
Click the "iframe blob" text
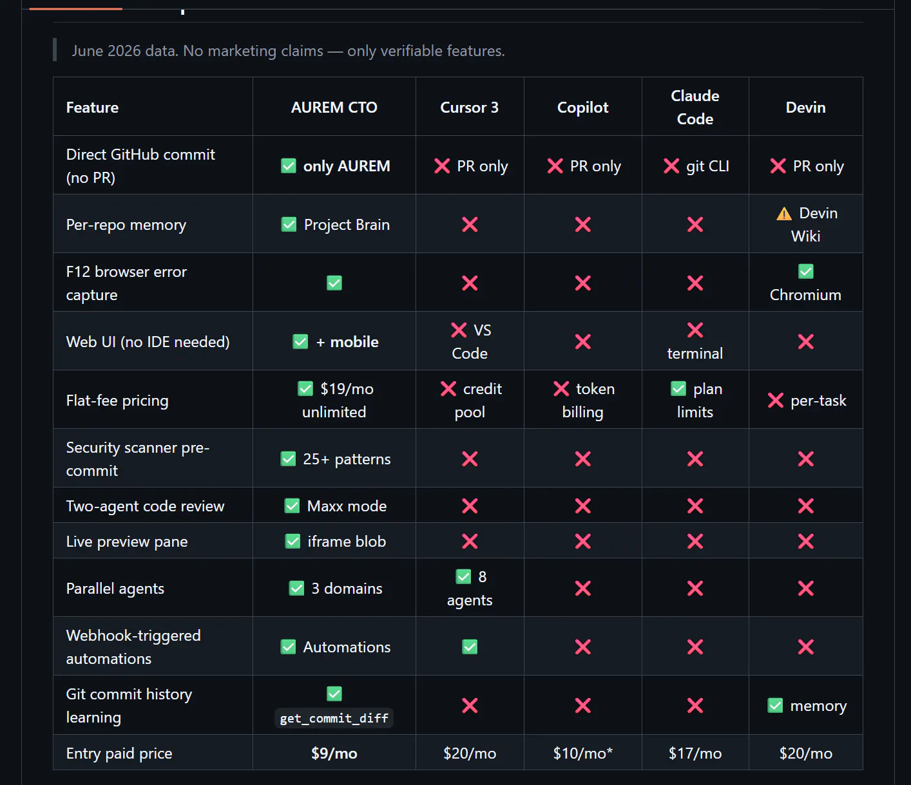coord(347,542)
